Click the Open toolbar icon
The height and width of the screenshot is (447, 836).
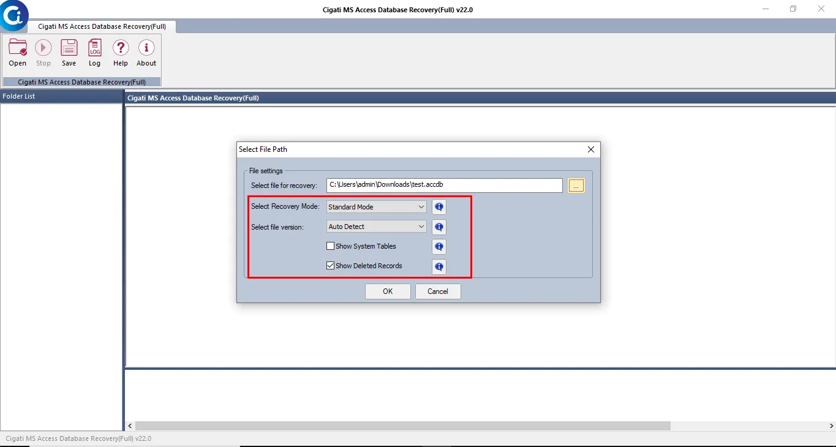(18, 52)
